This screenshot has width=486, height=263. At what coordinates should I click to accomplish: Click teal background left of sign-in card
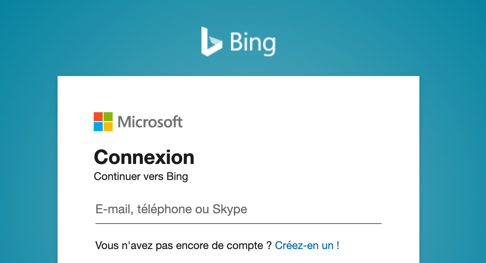coord(29,164)
